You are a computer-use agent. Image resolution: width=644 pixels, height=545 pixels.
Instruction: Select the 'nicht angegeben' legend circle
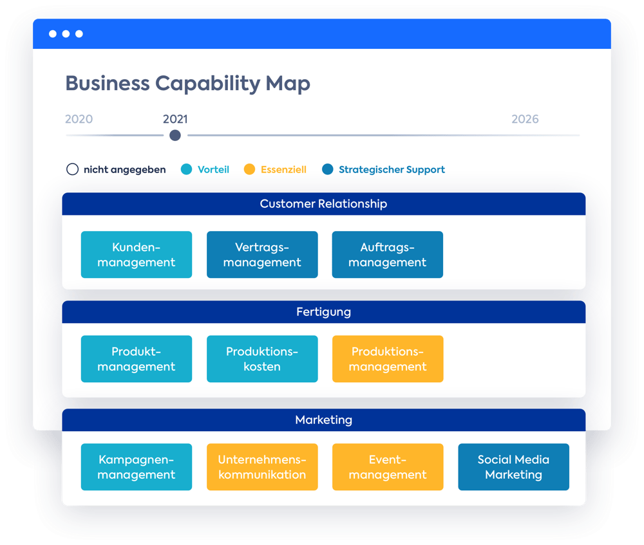click(72, 169)
